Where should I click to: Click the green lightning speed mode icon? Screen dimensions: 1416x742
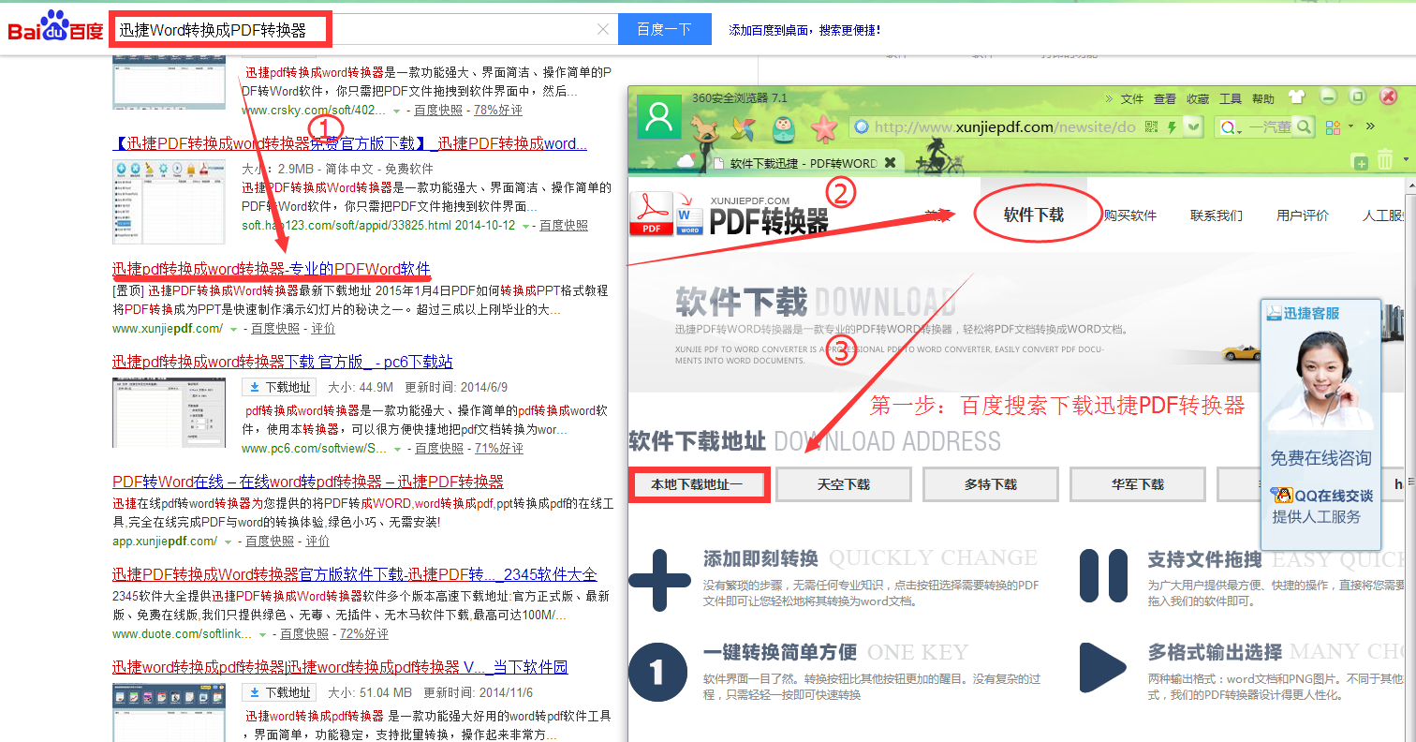tap(1171, 126)
